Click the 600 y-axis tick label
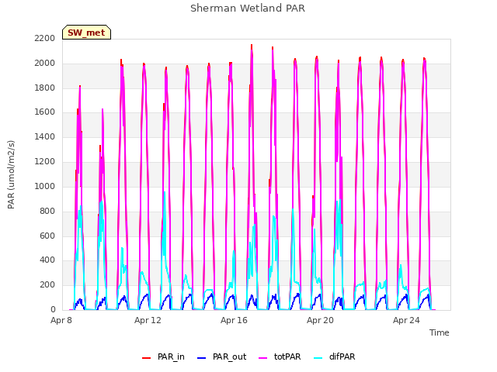This screenshot has height=372, width=497. pyautogui.click(x=47, y=236)
